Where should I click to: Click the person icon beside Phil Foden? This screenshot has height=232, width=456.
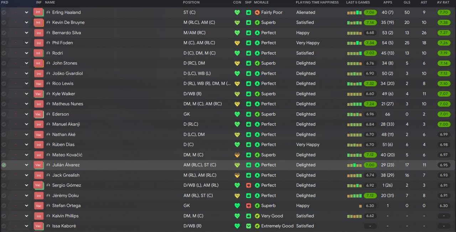click(48, 43)
